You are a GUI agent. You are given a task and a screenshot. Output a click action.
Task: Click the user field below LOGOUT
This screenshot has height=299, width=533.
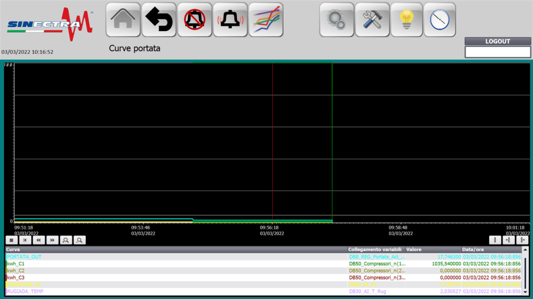(x=498, y=52)
